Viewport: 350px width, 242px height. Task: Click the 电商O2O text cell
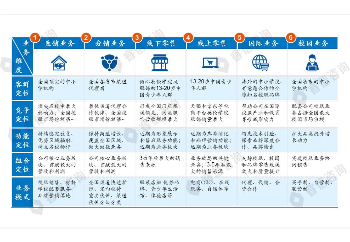211,186
